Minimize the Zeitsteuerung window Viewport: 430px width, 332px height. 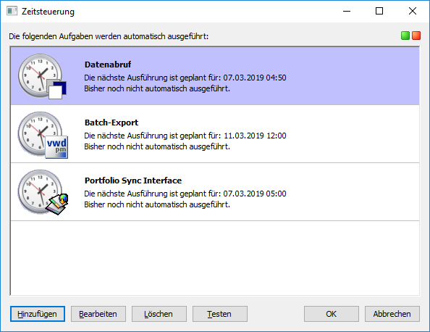(x=347, y=12)
